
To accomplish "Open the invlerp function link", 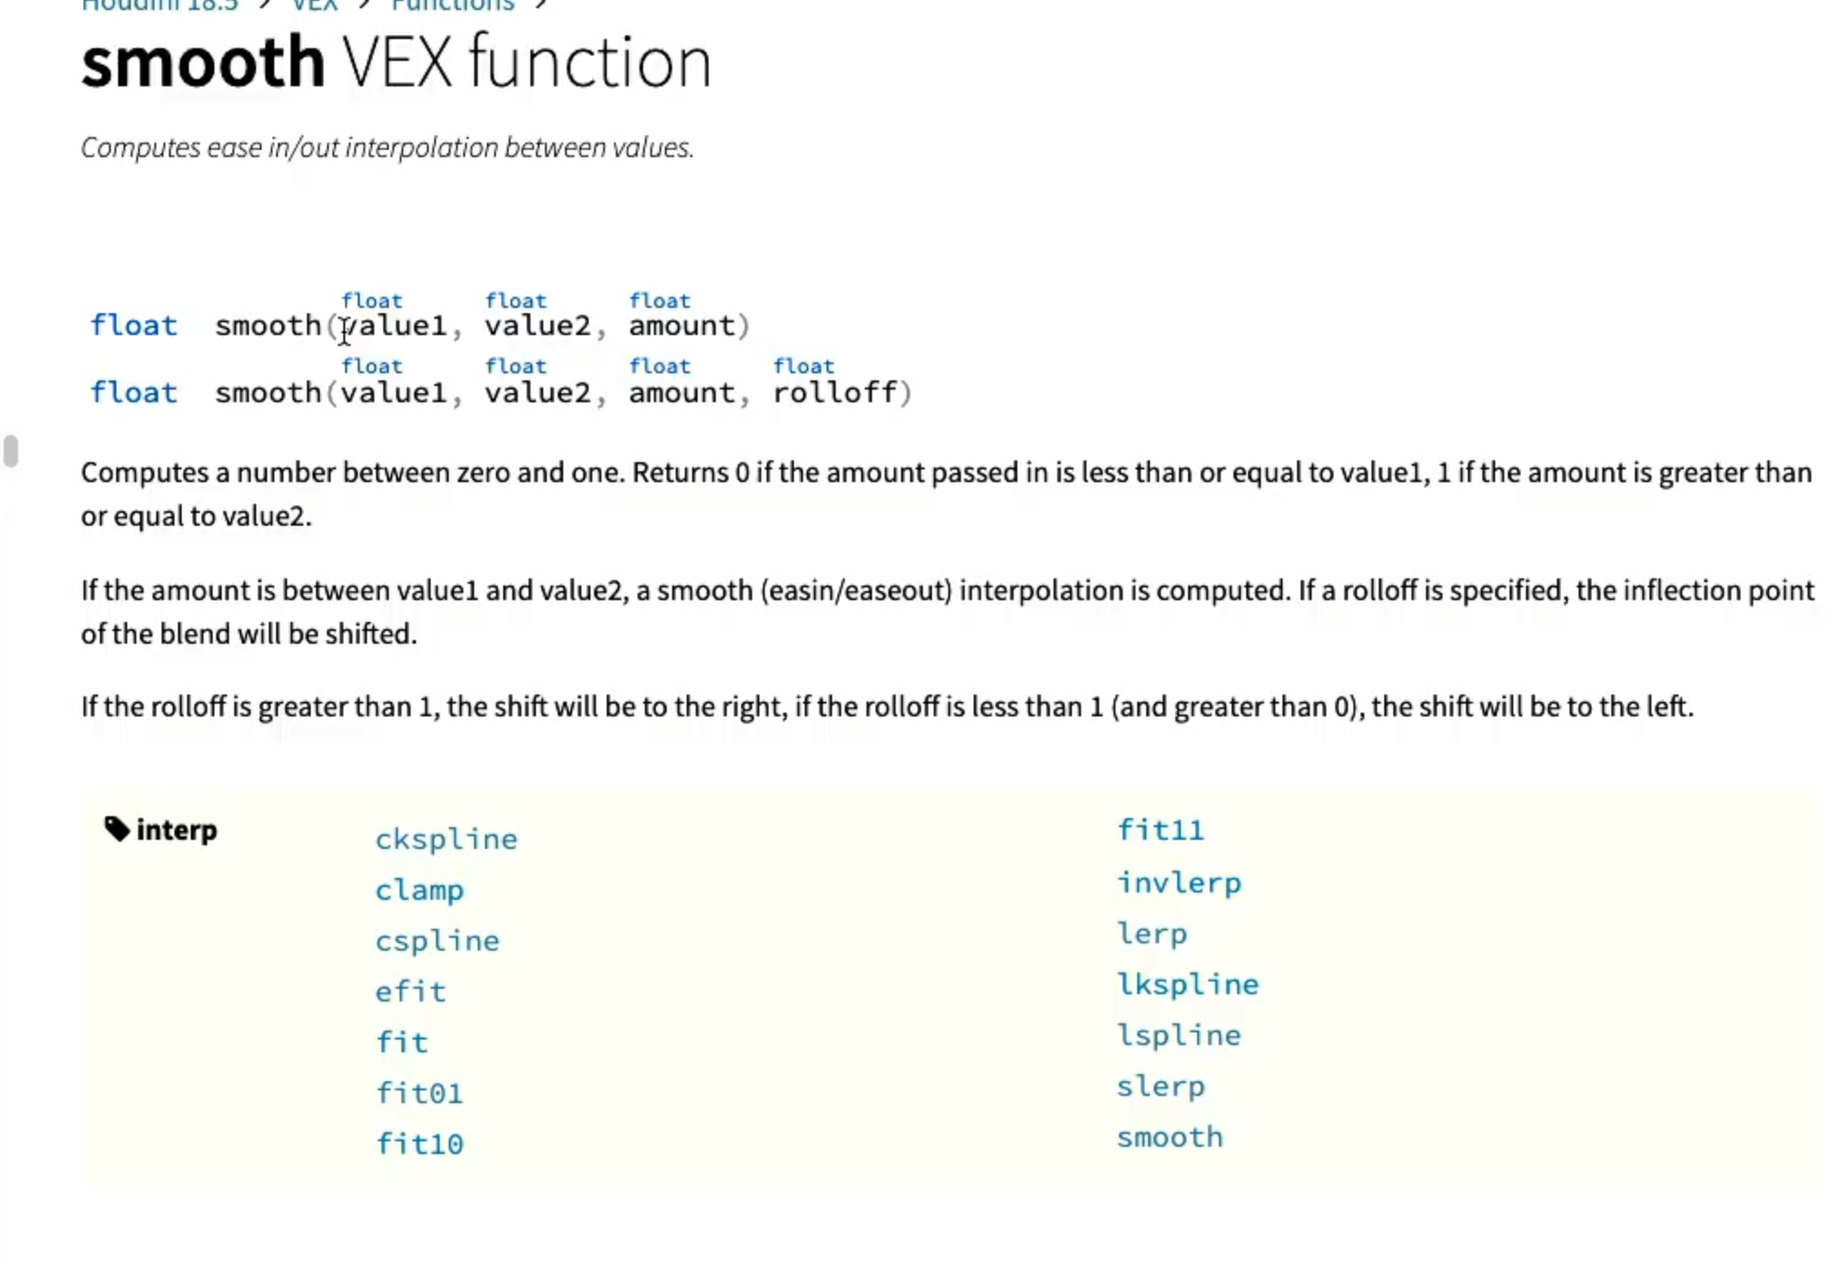I will (x=1178, y=882).
